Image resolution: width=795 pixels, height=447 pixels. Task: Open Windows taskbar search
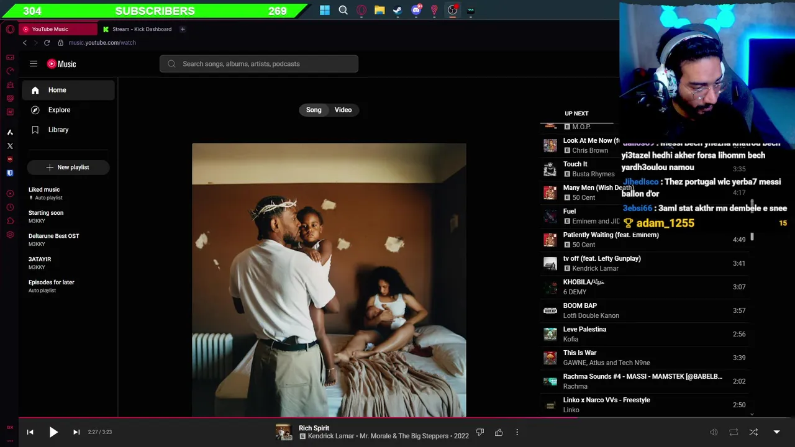(343, 11)
